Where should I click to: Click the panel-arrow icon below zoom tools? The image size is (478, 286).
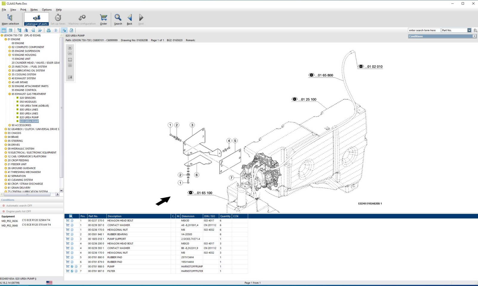point(70,77)
